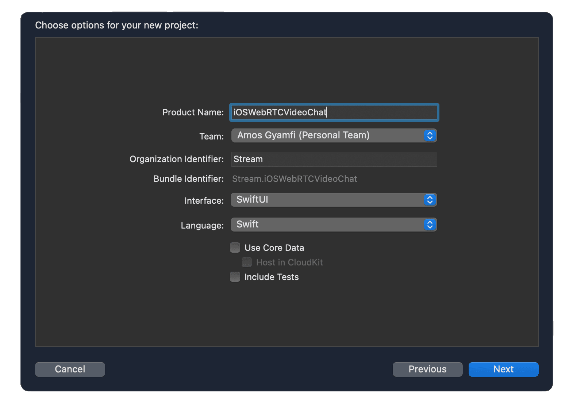The height and width of the screenshot is (406, 573).
Task: Click the blue chevron arrows on Interface popup
Action: point(430,200)
